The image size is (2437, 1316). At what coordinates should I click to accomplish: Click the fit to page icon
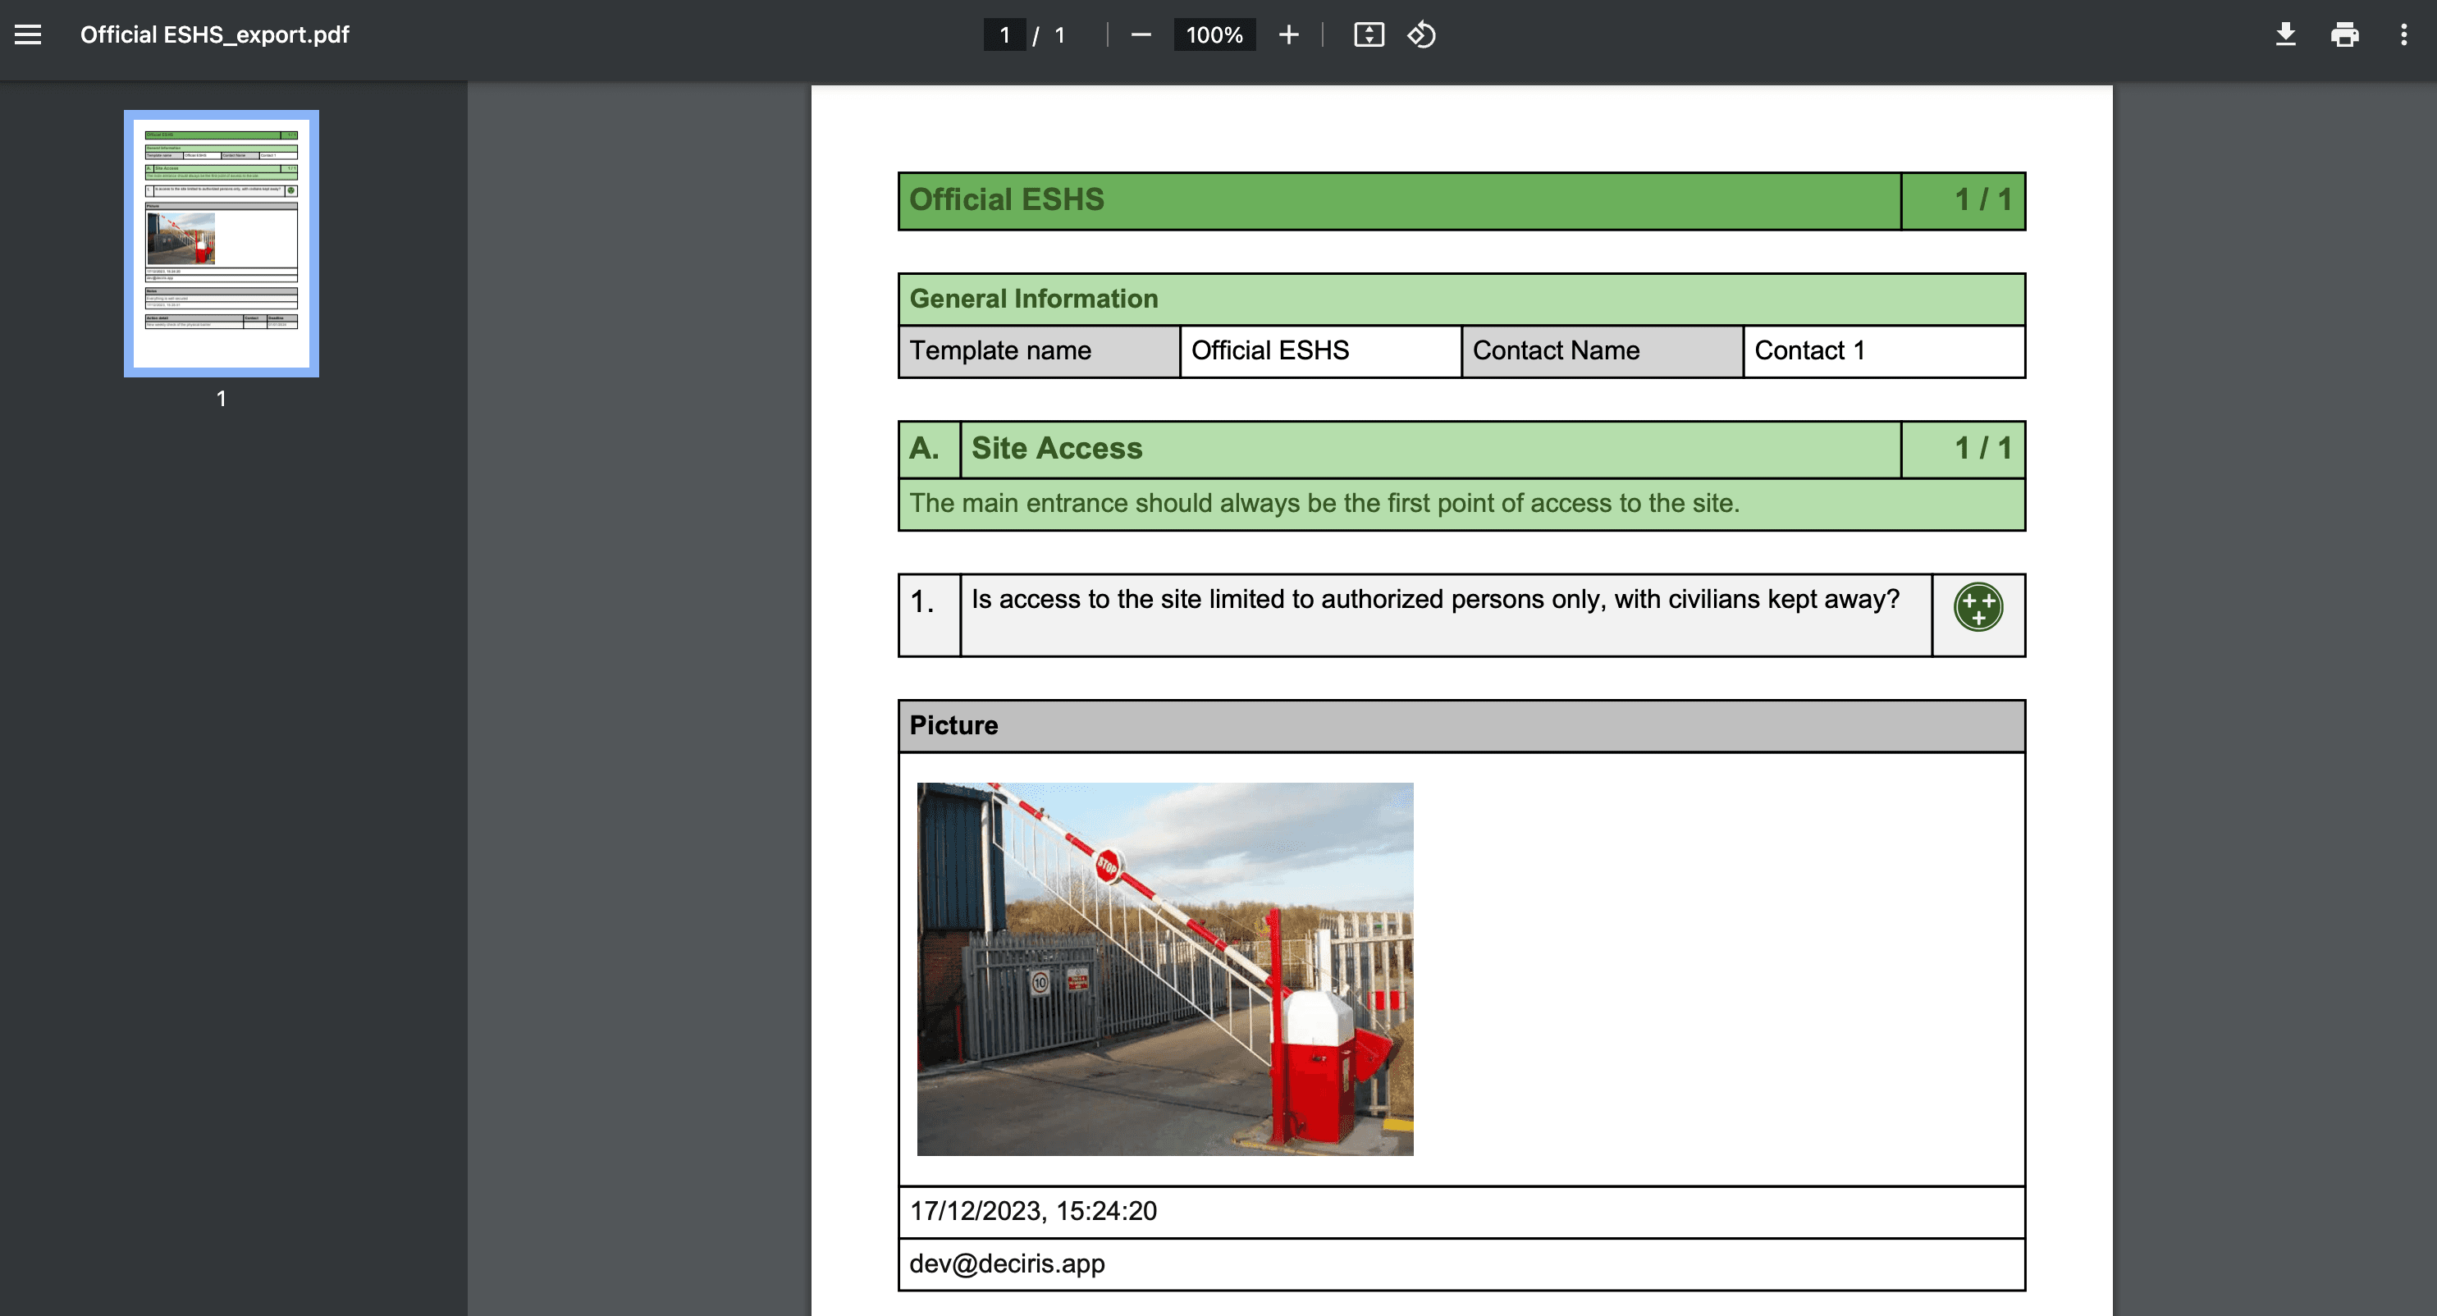1369,35
